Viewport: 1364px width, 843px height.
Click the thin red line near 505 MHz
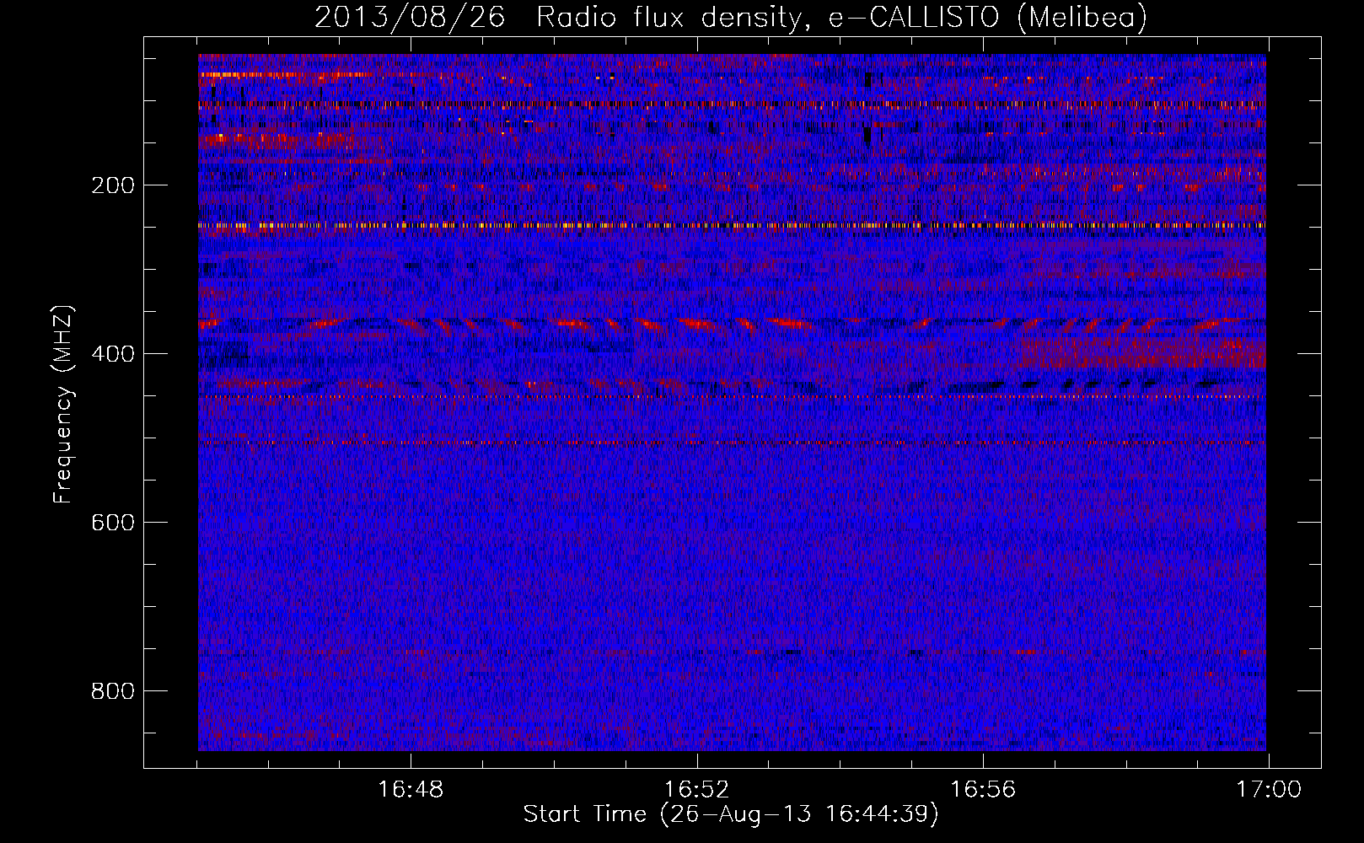click(732, 443)
